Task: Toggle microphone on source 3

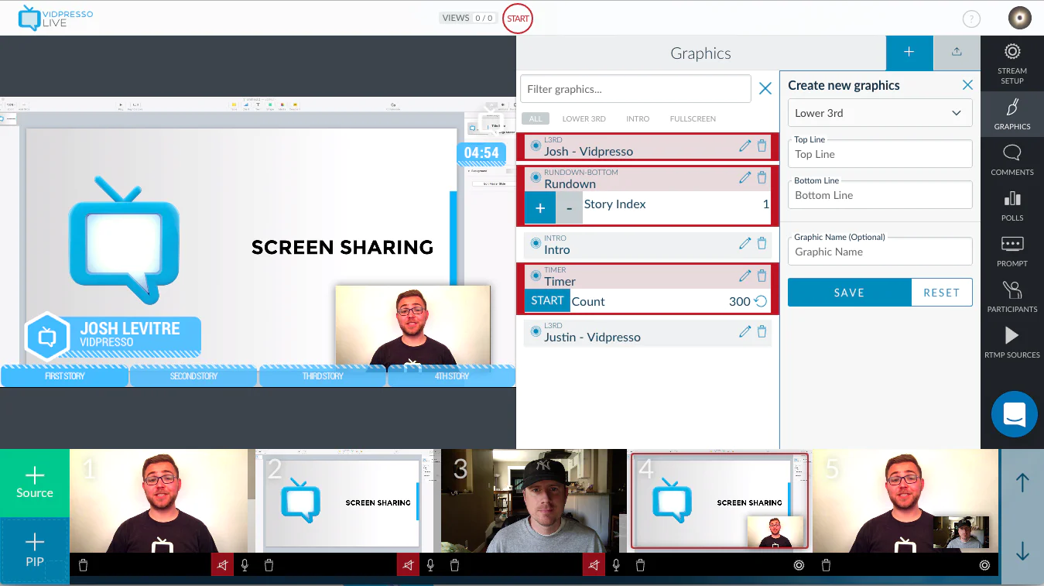Action: 616,565
